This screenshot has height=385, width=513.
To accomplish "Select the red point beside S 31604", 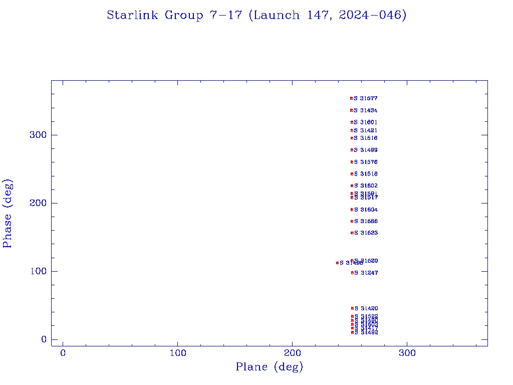I will coord(352,210).
